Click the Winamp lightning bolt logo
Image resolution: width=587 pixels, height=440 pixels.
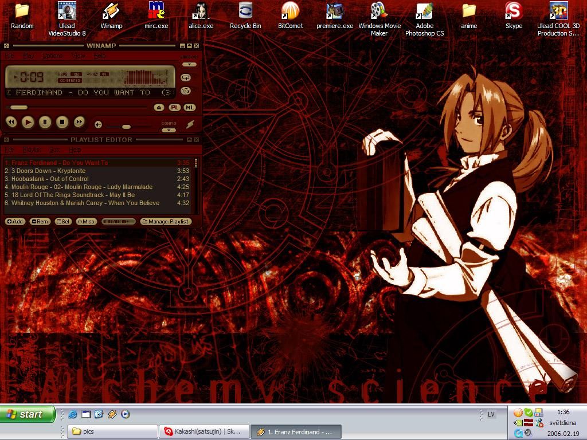[190, 124]
